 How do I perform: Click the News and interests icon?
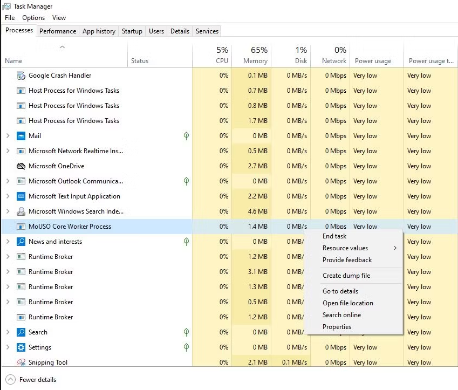tap(21, 242)
